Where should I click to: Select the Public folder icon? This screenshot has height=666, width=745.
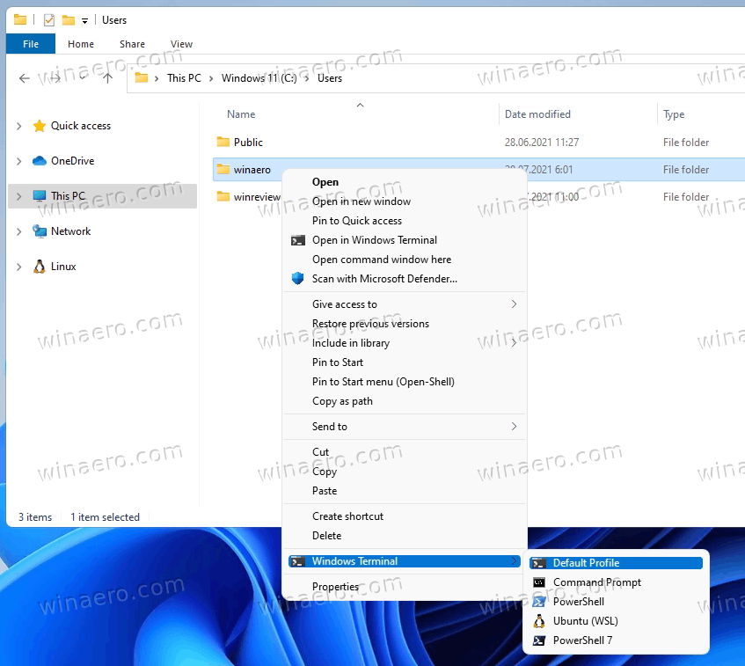tap(223, 142)
